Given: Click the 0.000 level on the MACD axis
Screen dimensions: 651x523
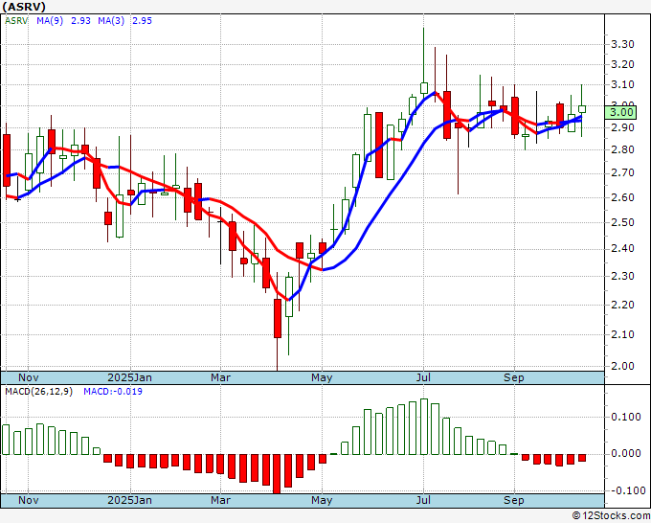Looking at the screenshot, I should point(624,453).
